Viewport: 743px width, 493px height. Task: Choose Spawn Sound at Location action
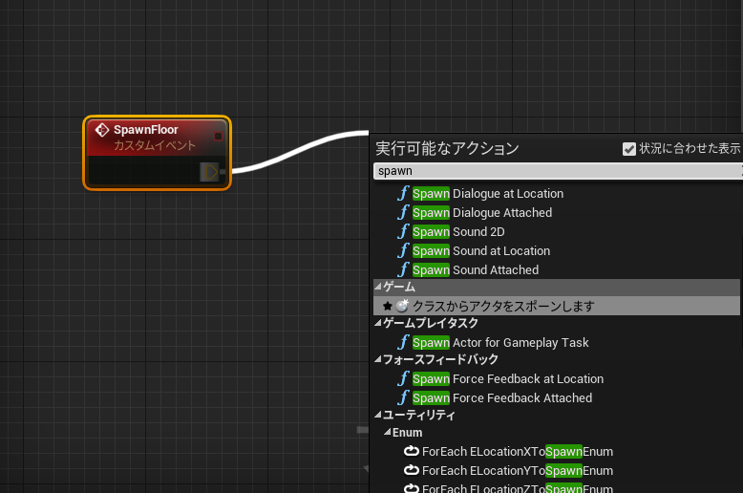(x=481, y=250)
